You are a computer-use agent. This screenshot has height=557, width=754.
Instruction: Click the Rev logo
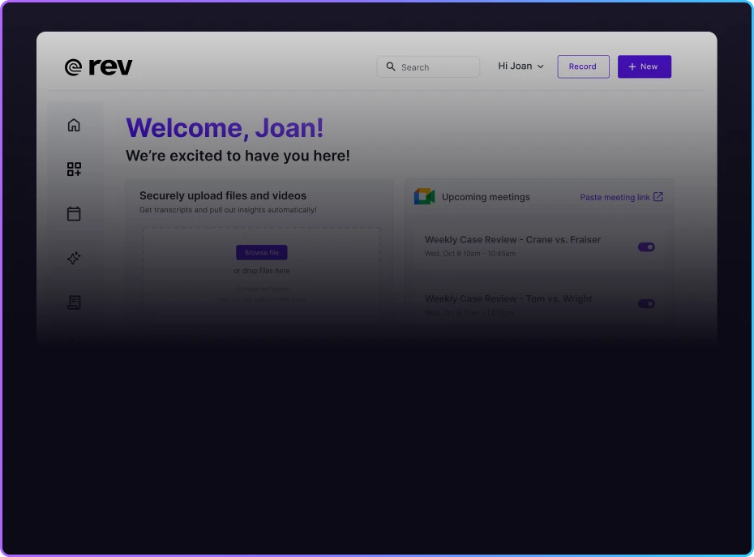(x=97, y=66)
